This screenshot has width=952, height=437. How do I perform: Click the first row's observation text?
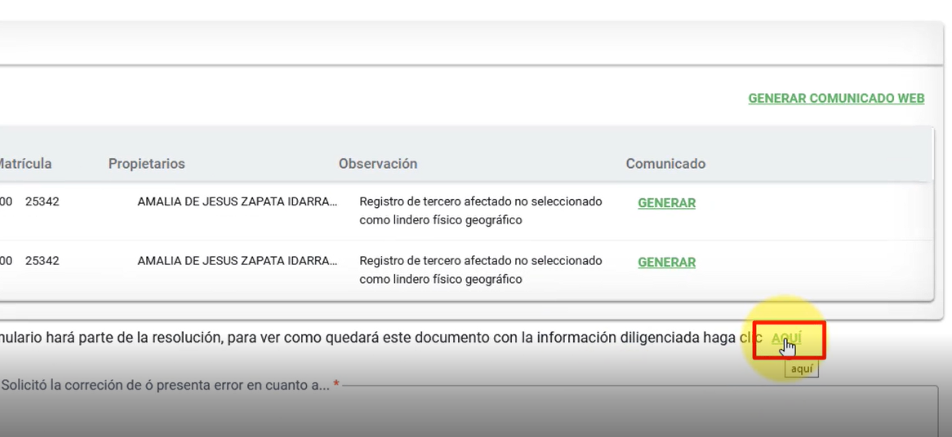point(480,210)
